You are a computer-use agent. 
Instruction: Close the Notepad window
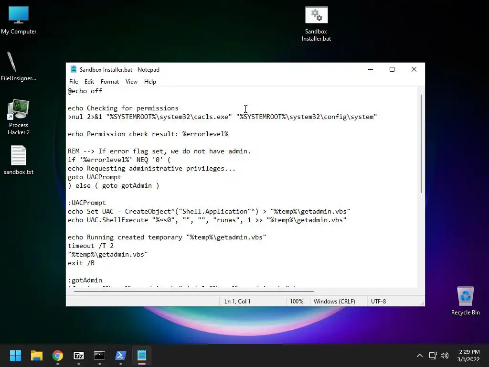[414, 69]
